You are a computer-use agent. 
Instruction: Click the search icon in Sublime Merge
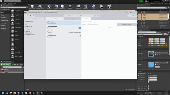click(96, 16)
